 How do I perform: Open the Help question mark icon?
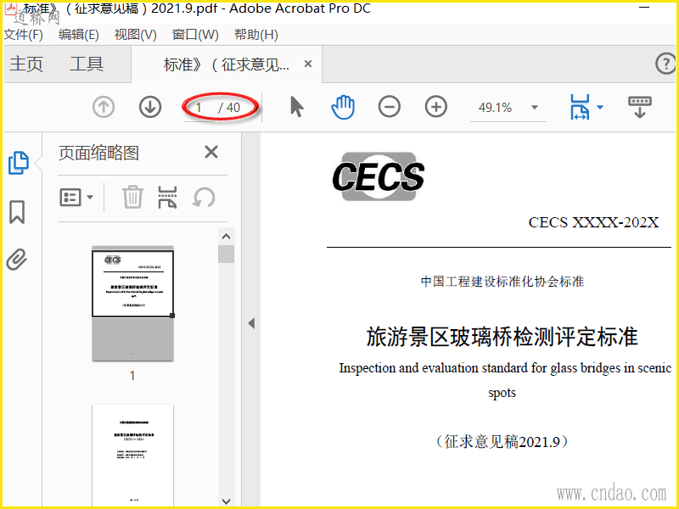point(665,64)
